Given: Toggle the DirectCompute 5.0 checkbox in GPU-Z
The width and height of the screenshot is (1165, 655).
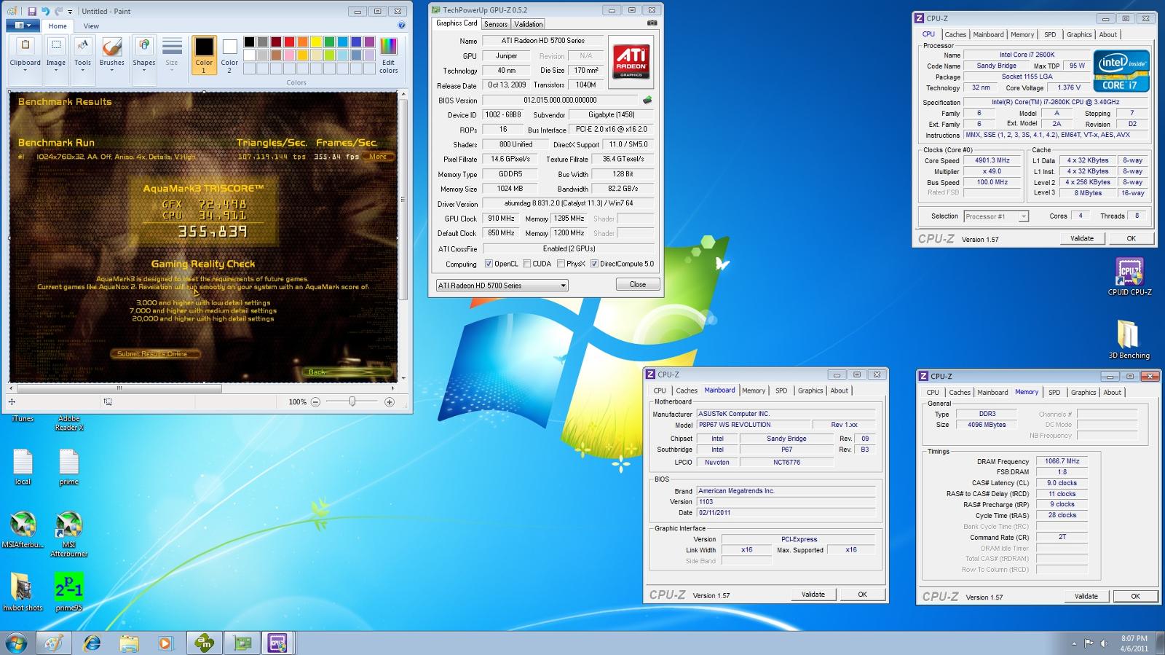Looking at the screenshot, I should click(x=594, y=264).
